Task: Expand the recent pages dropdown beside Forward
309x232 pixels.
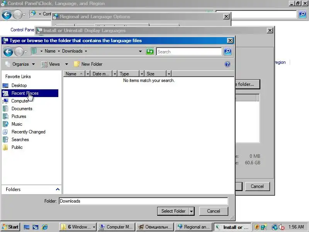Action: tap(25, 52)
